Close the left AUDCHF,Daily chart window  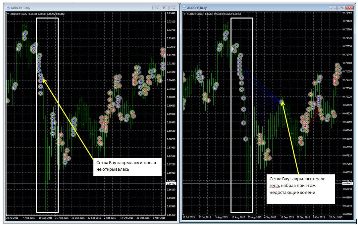[x=173, y=8]
